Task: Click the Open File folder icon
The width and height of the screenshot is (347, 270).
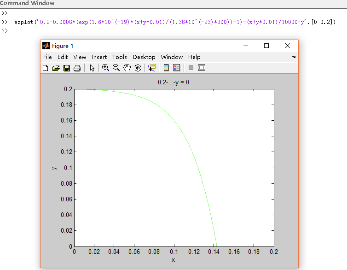Action: pyautogui.click(x=56, y=68)
